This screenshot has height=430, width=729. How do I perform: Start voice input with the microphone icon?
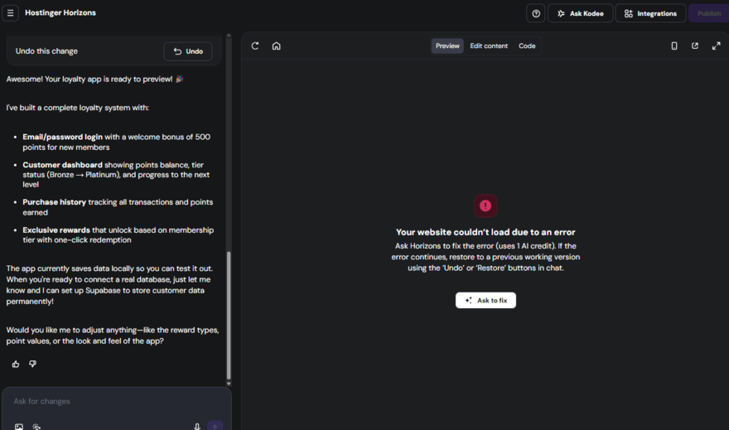click(x=197, y=427)
